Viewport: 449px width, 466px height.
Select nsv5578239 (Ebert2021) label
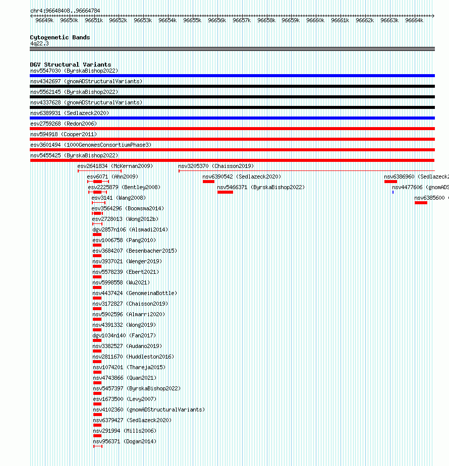pos(126,272)
